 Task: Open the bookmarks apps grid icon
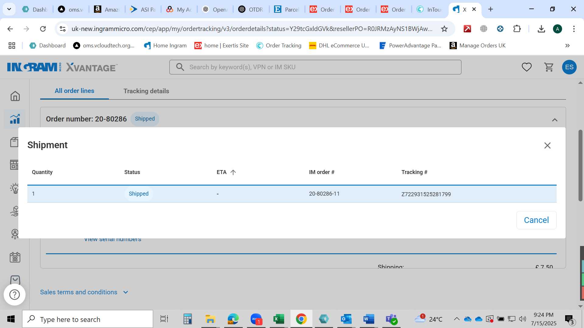[x=12, y=46]
